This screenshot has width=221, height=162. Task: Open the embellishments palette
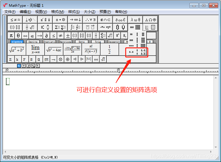pos(45,20)
